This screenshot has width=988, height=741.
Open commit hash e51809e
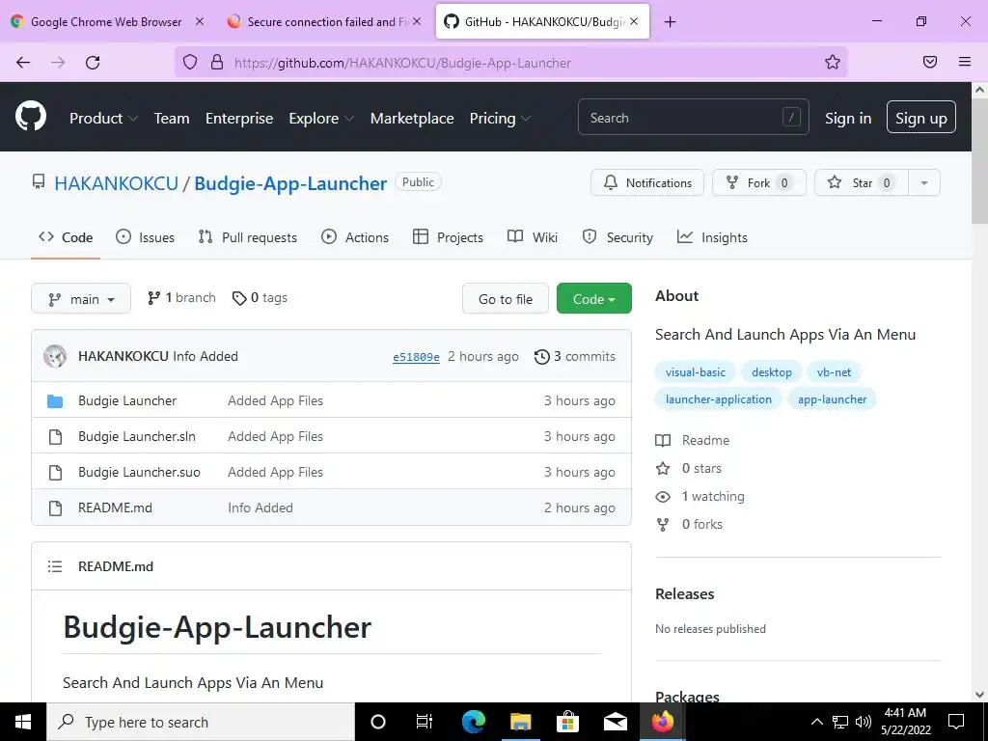pos(416,357)
